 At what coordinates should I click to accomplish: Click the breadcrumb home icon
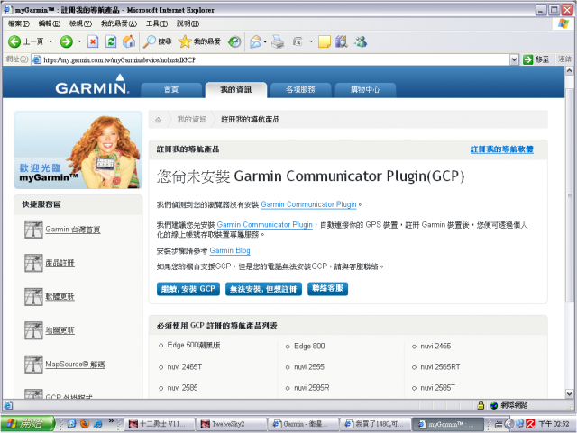click(159, 120)
